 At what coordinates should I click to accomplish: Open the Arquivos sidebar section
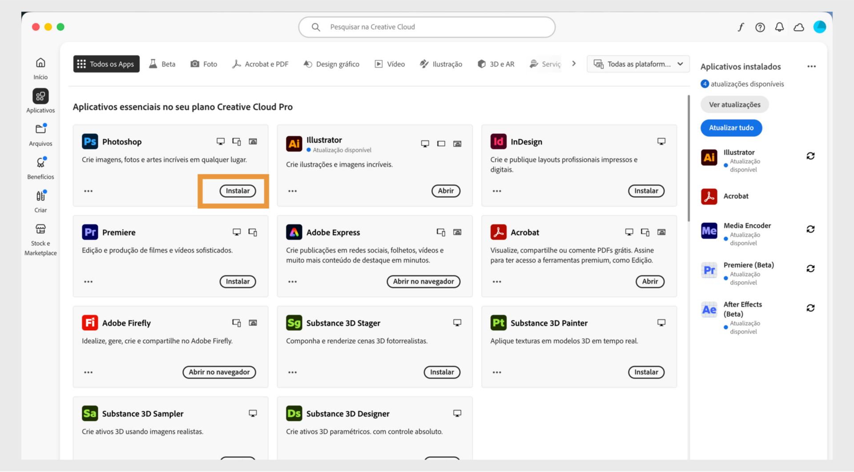tap(40, 135)
